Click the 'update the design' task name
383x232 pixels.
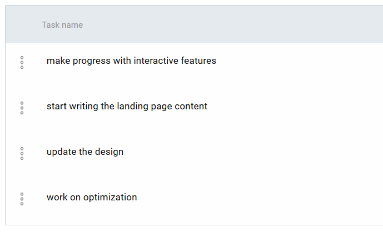(85, 152)
